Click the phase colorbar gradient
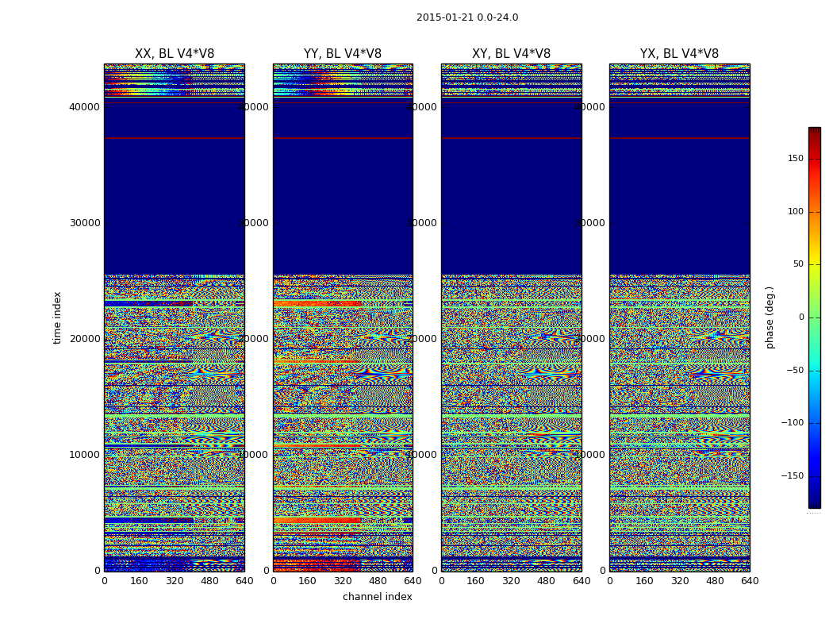 815,317
